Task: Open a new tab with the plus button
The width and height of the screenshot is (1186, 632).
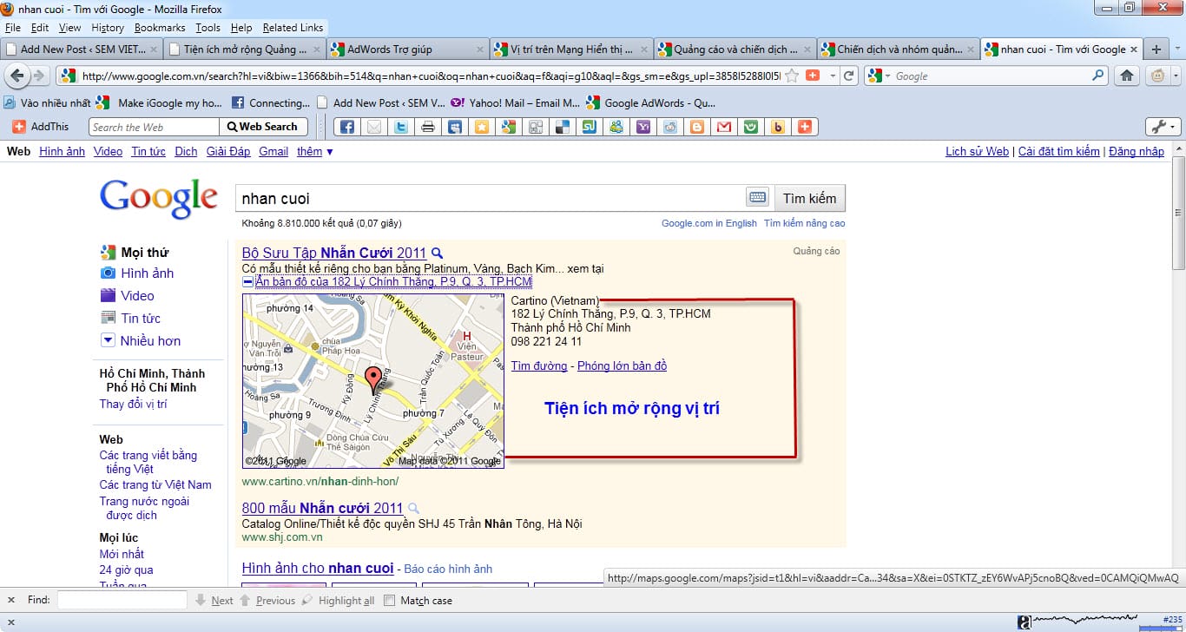Action: point(1156,49)
